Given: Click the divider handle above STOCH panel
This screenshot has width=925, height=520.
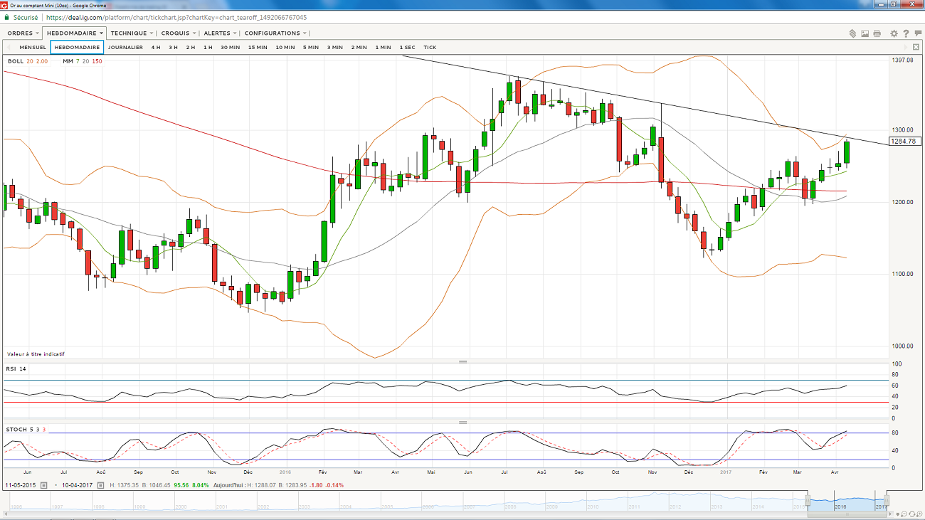Looking at the screenshot, I should (x=462, y=423).
